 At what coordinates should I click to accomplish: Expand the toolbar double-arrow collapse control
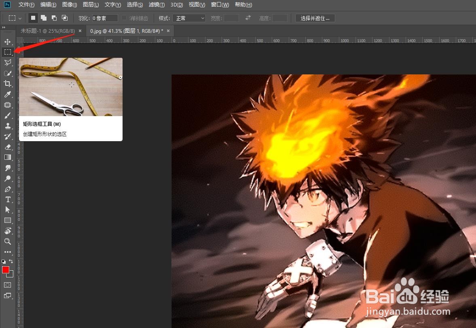coord(4,28)
